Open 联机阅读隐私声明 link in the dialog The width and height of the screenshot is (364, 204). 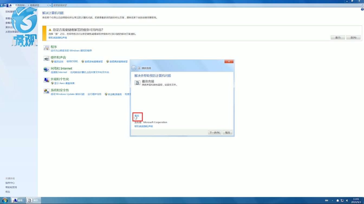click(x=144, y=126)
